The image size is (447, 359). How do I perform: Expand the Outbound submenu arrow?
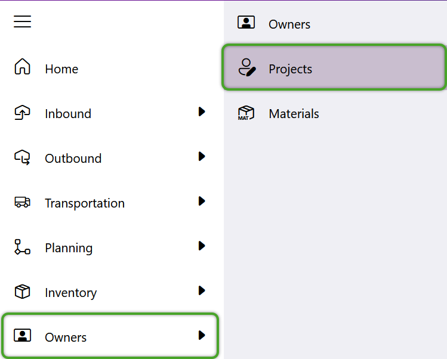(x=202, y=156)
